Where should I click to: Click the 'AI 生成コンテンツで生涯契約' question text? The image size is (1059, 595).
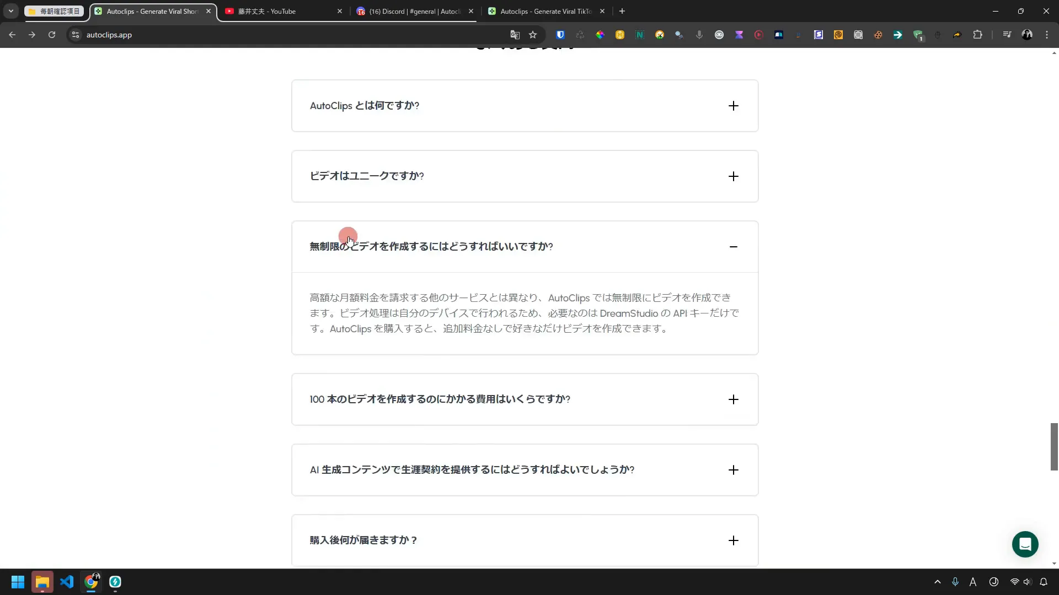(x=472, y=470)
